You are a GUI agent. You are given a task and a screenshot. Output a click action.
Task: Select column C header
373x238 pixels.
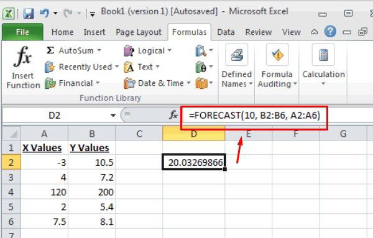click(x=139, y=134)
